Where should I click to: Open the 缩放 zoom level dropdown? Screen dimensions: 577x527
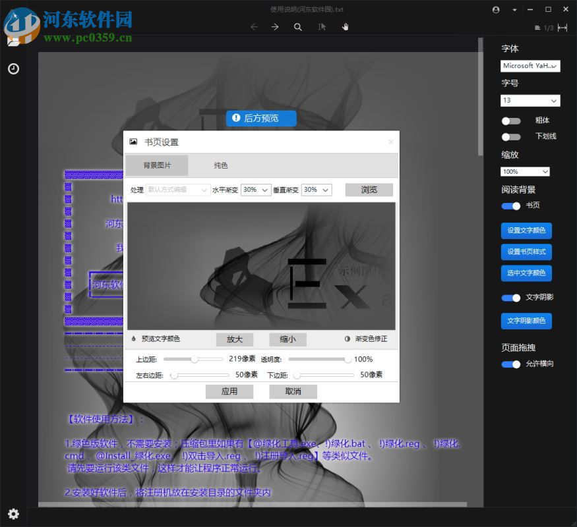tap(525, 171)
